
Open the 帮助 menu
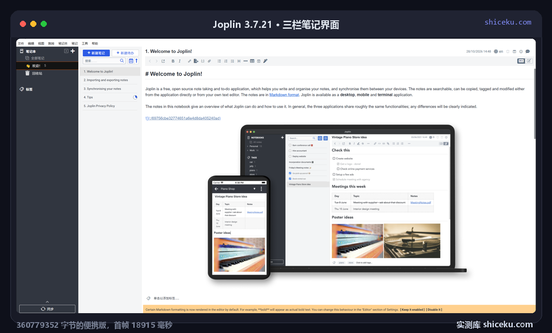point(95,43)
